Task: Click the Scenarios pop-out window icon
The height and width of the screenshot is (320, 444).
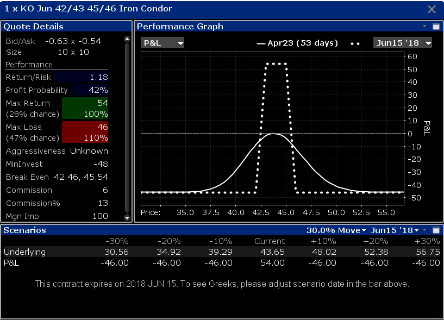Action: [x=436, y=230]
